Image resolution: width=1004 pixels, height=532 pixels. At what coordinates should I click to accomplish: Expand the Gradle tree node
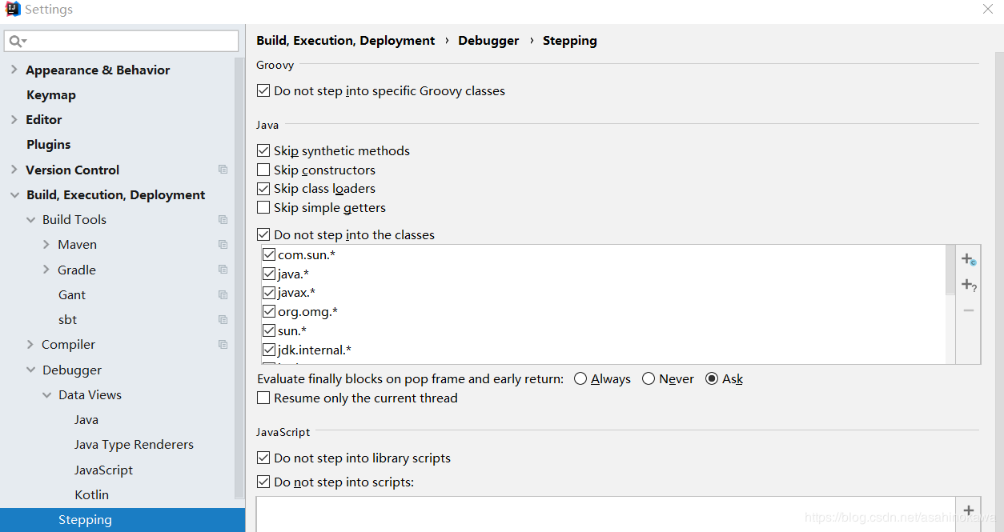pos(46,270)
